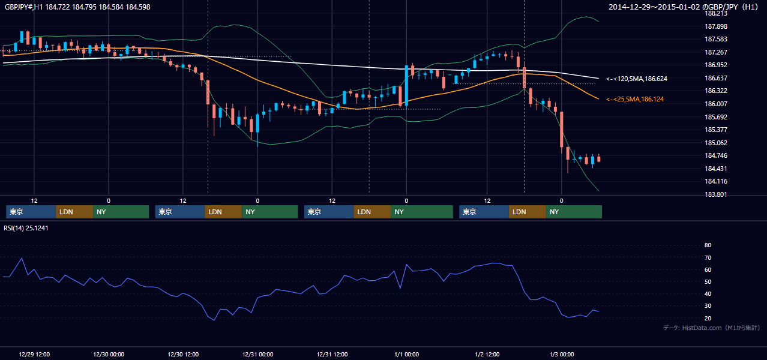The height and width of the screenshot is (360, 767).
Task: Select the RSI scale value 30
Action: pyautogui.click(x=708, y=305)
